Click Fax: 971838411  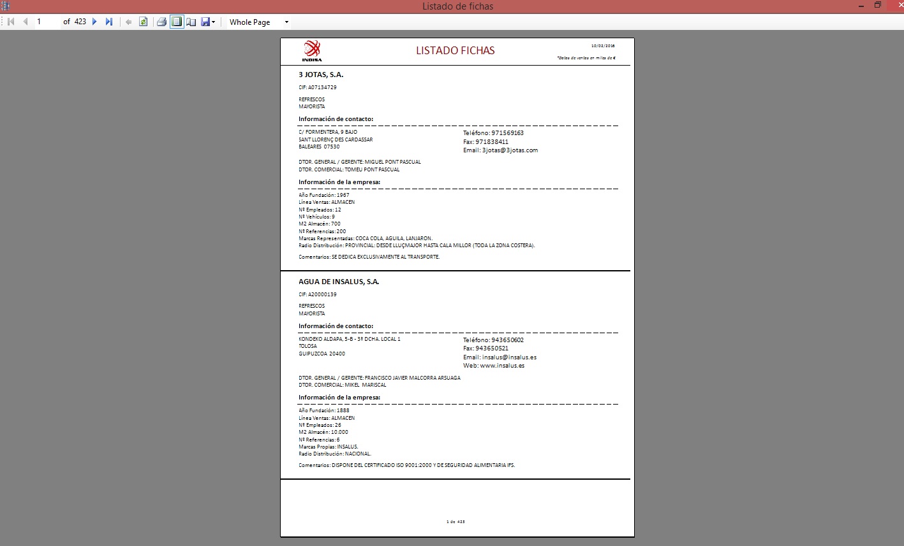click(486, 142)
